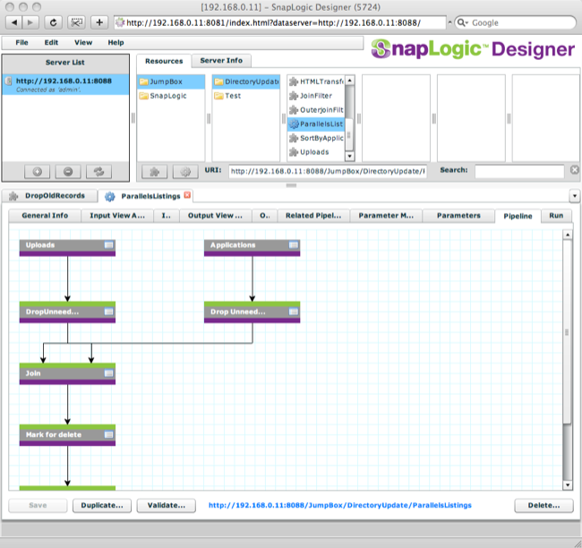Click the browser forward arrow button

(30, 22)
